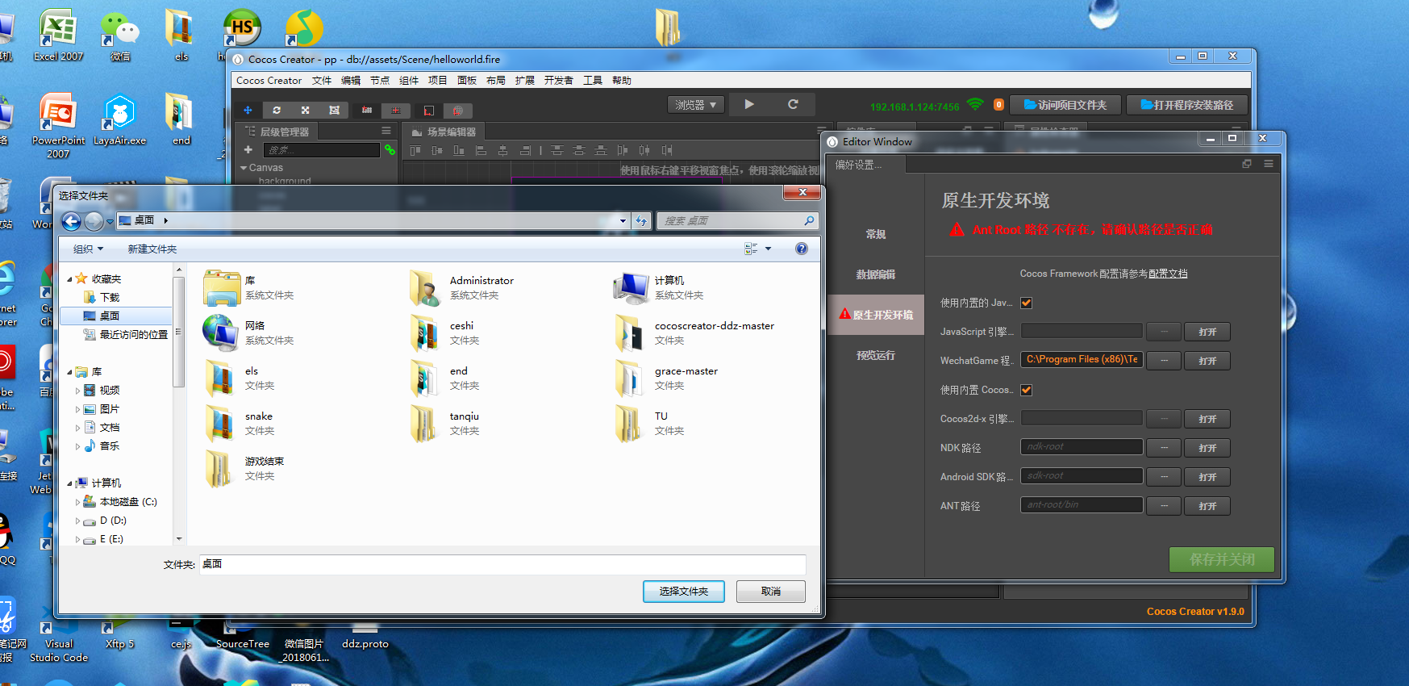Click the back arrow in folder dialog
Viewport: 1409px width, 686px height.
point(71,221)
